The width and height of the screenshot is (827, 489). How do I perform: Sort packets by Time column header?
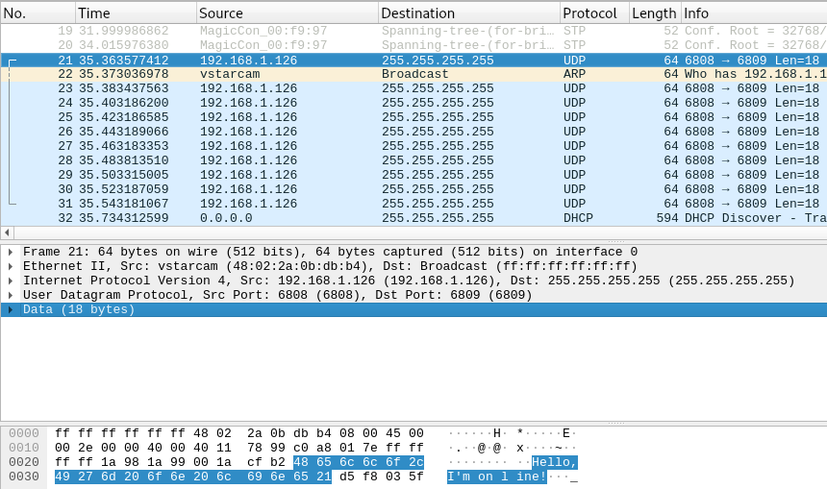pyautogui.click(x=137, y=13)
